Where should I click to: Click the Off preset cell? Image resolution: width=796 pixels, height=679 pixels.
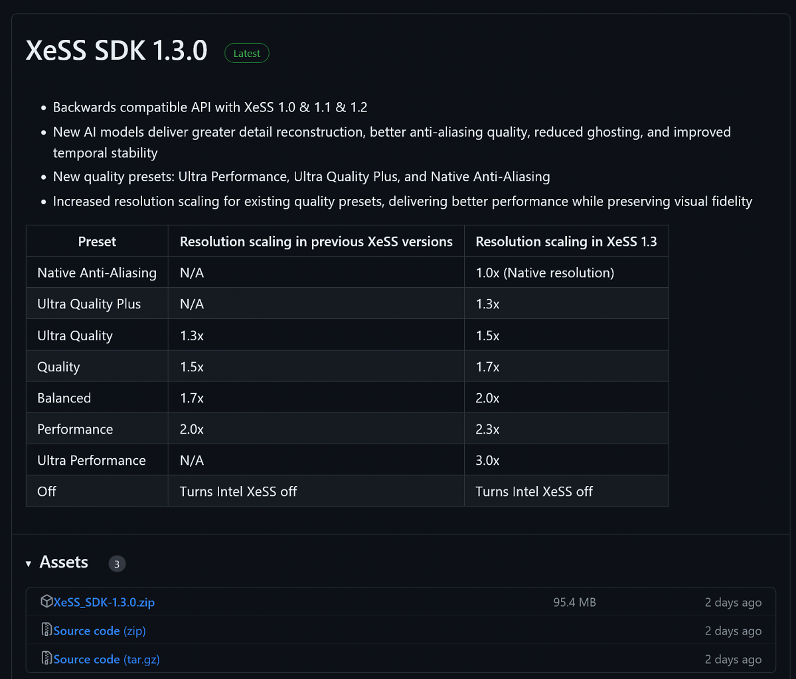(97, 491)
